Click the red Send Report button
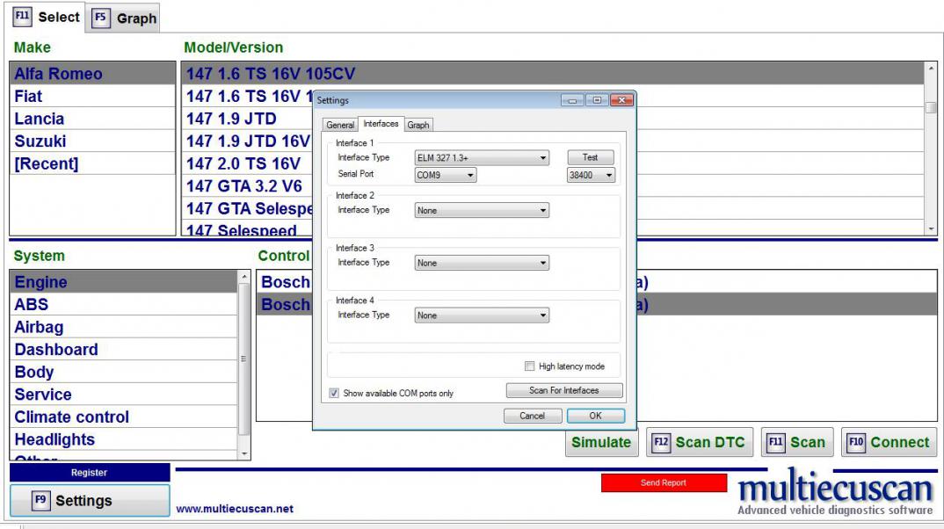The image size is (944, 529). [x=664, y=482]
